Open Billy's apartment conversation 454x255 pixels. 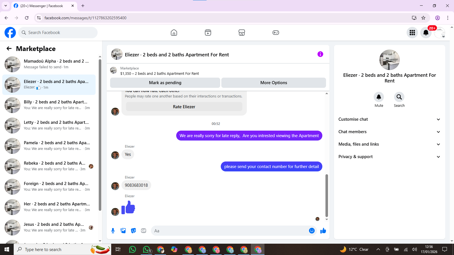coord(49,105)
